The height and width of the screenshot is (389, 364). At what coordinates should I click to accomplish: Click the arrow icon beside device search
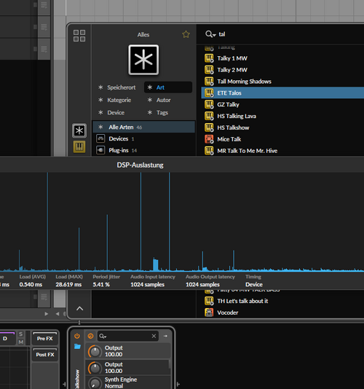165,336
